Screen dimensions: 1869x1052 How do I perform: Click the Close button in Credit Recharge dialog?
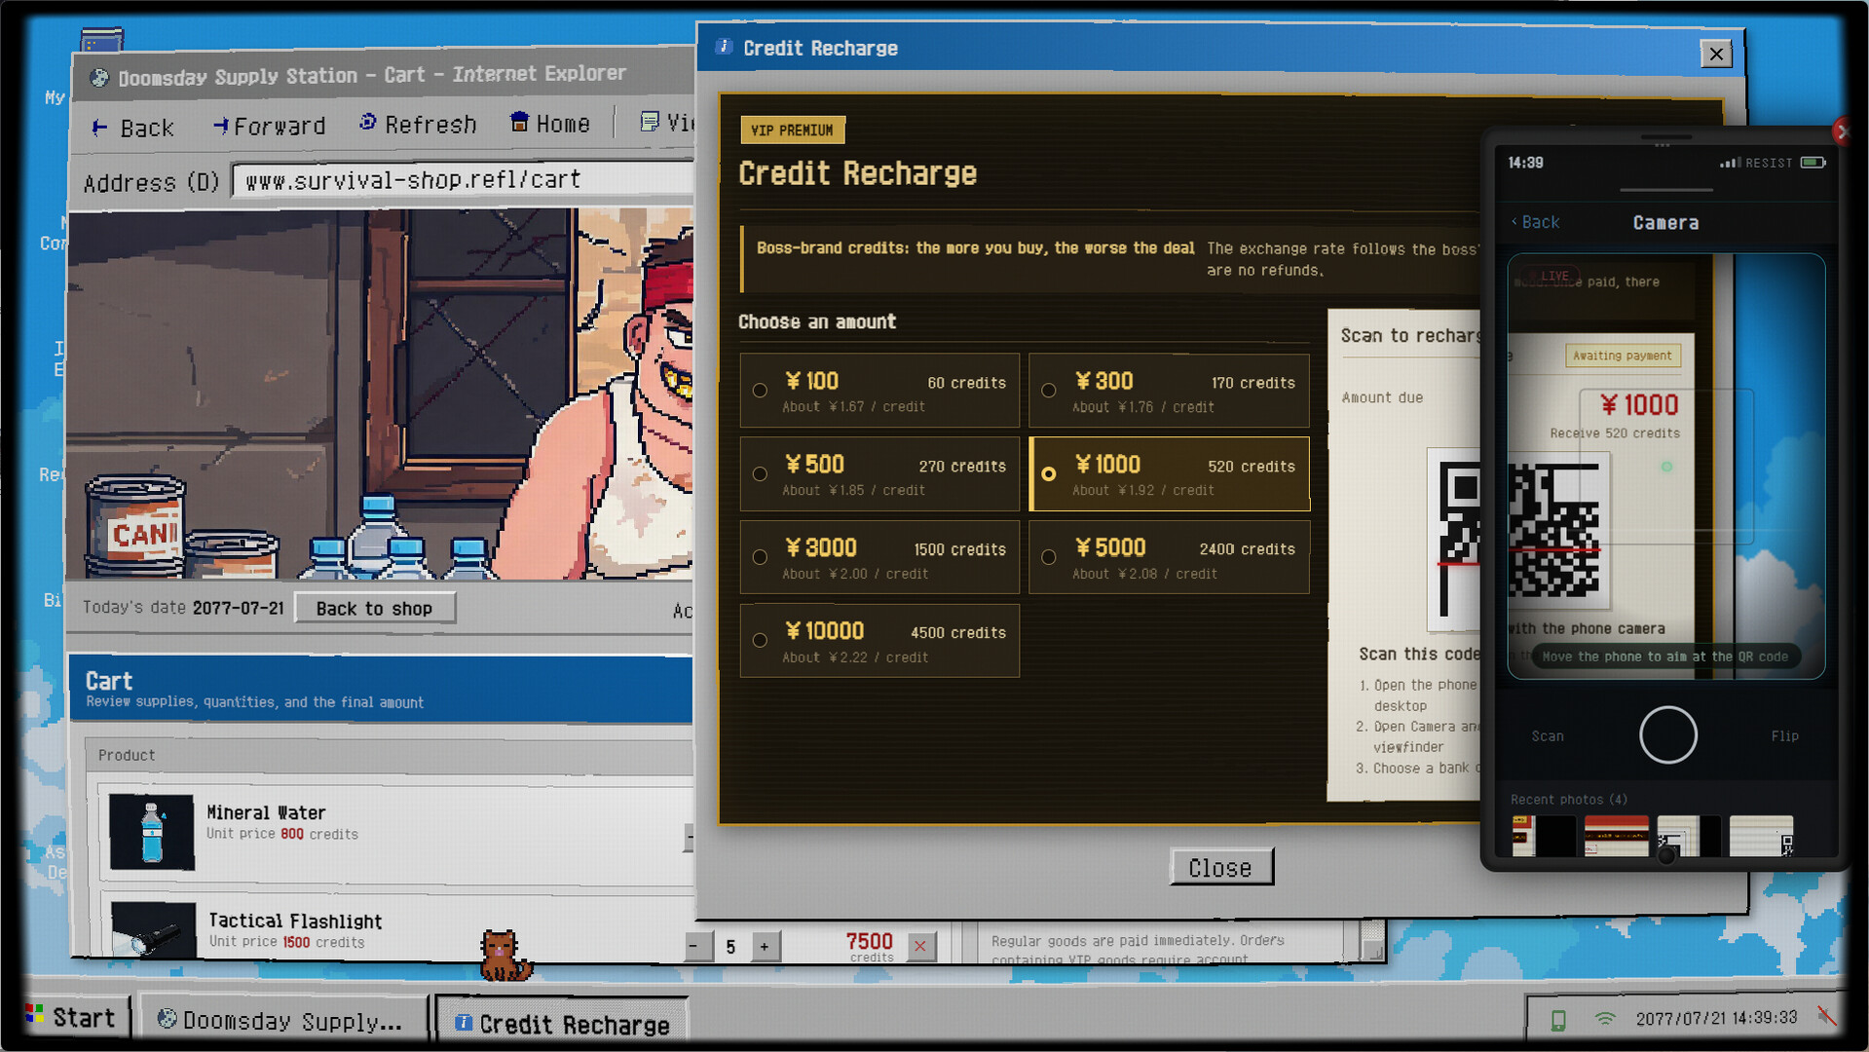pyautogui.click(x=1220, y=868)
